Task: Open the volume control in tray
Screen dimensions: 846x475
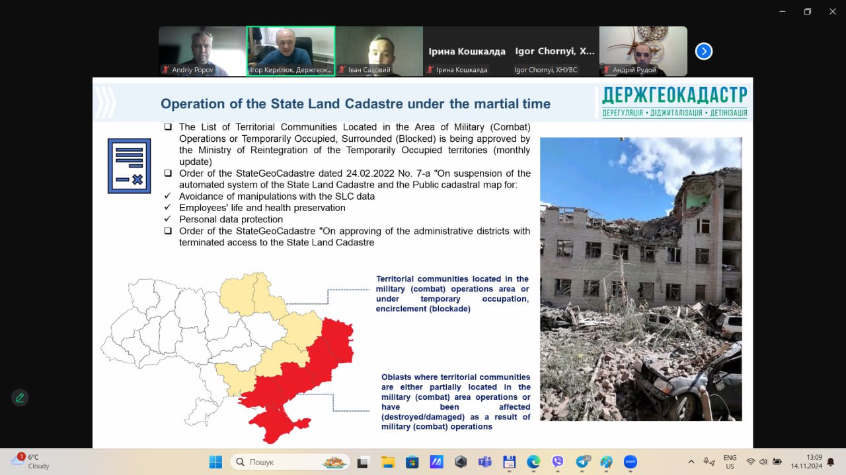Action: point(763,462)
